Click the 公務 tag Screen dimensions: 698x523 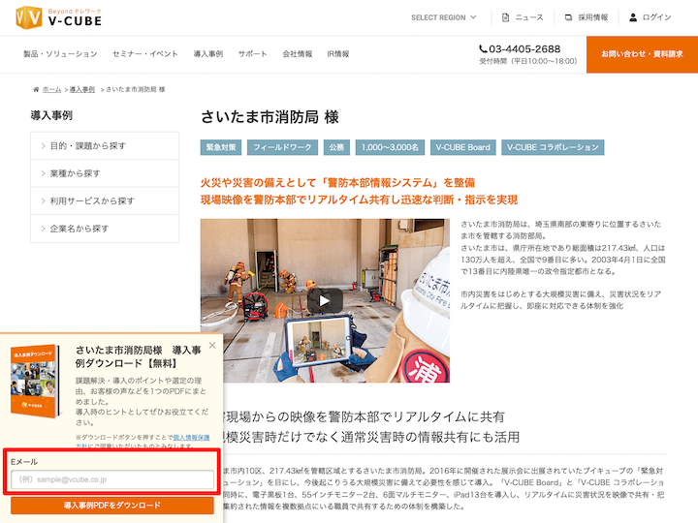[x=336, y=147]
